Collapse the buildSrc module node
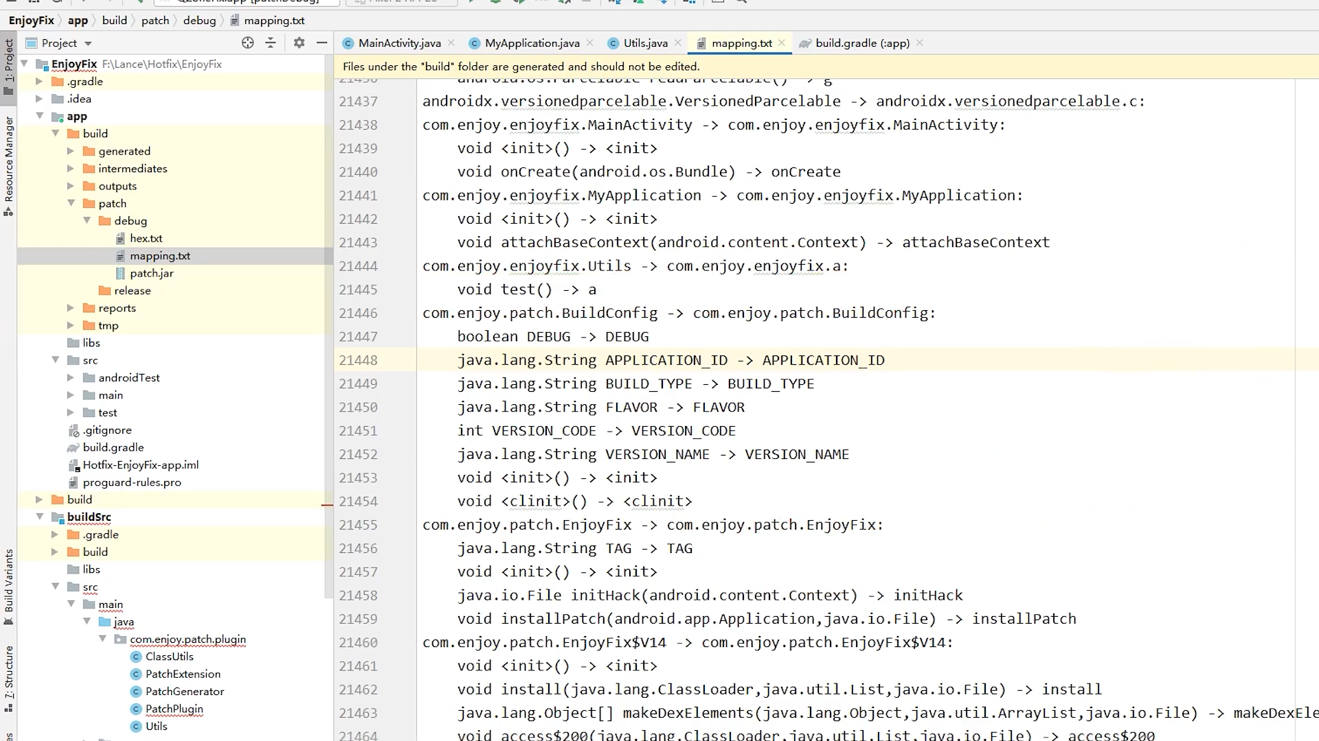Image resolution: width=1319 pixels, height=741 pixels. (40, 517)
